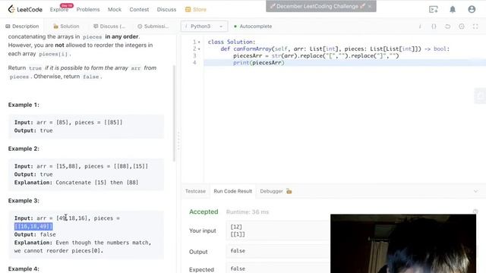Click the LeetCode logo
The image size is (486, 273).
tap(25, 9)
